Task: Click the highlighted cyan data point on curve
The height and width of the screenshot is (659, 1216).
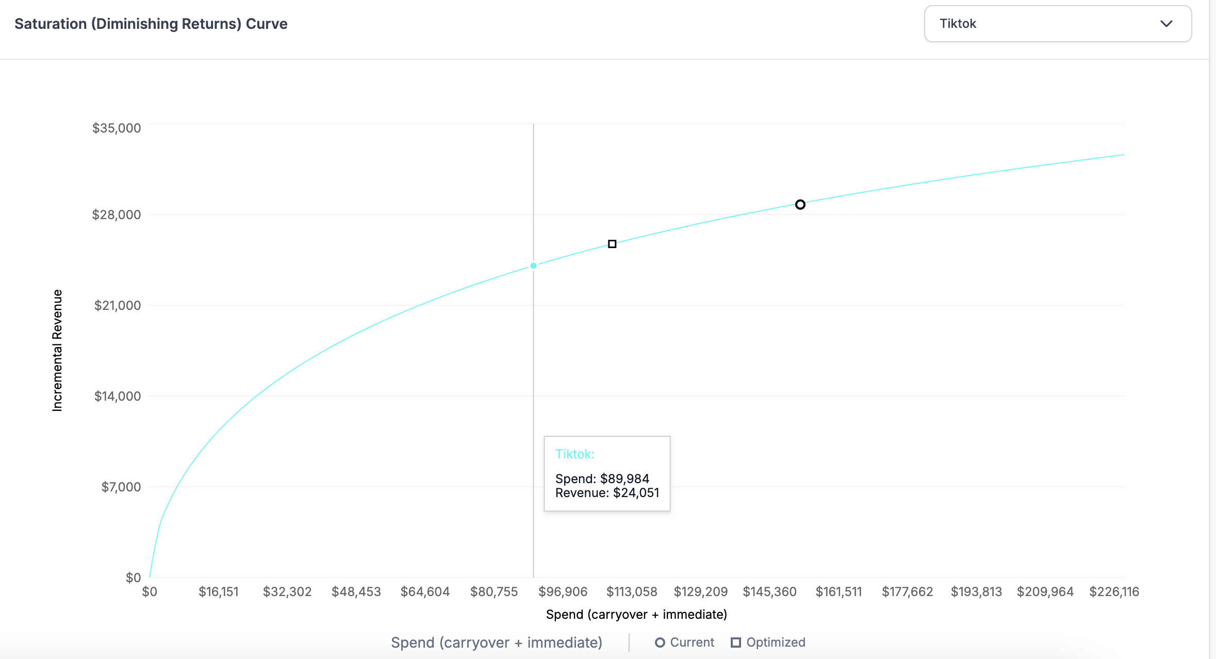Action: [533, 266]
